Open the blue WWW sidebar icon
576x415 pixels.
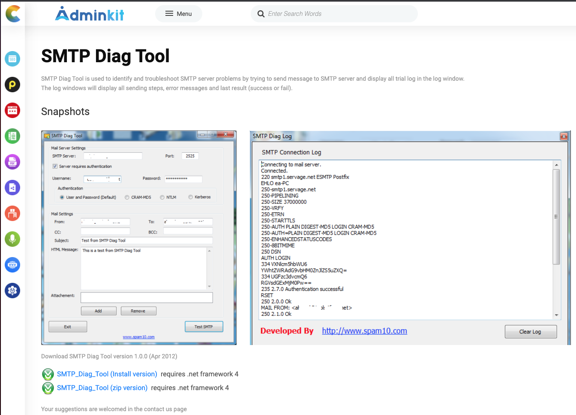tap(12, 265)
